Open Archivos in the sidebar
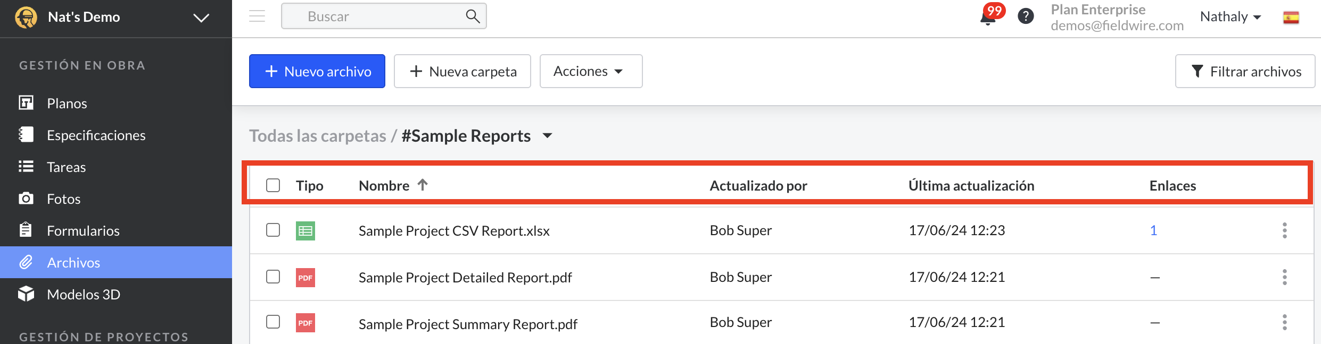Viewport: 1321px width, 344px height. point(116,262)
